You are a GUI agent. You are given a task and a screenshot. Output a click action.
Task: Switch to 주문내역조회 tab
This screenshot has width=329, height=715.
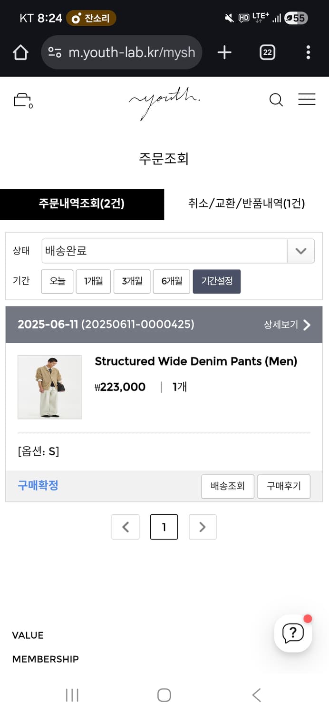tap(82, 204)
